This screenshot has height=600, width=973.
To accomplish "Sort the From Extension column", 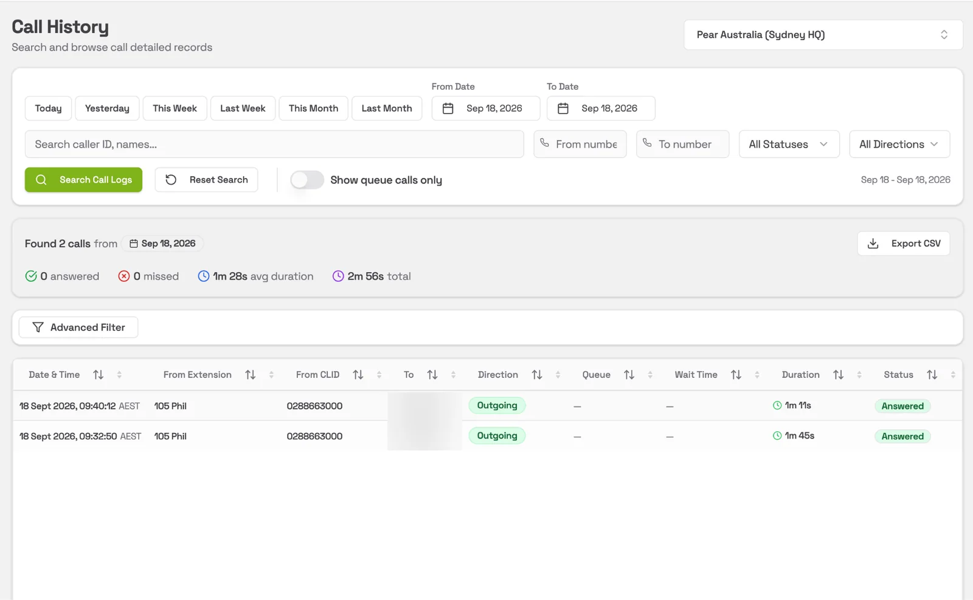I will pyautogui.click(x=250, y=375).
